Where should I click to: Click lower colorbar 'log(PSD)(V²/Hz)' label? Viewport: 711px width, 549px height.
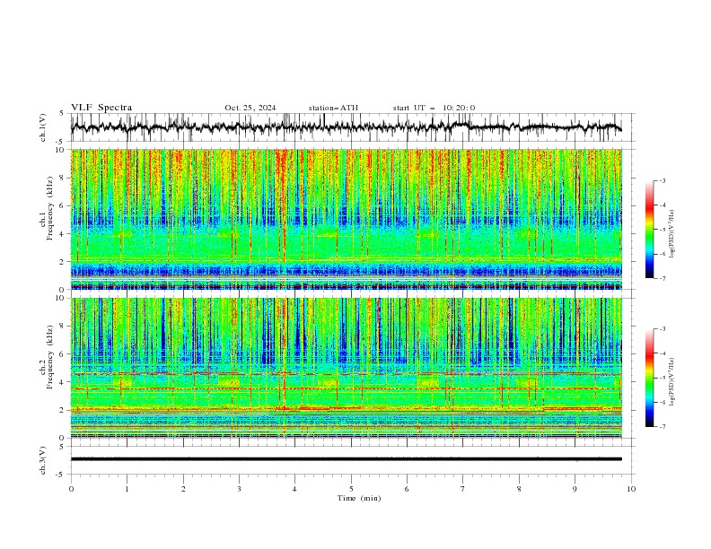(x=671, y=382)
